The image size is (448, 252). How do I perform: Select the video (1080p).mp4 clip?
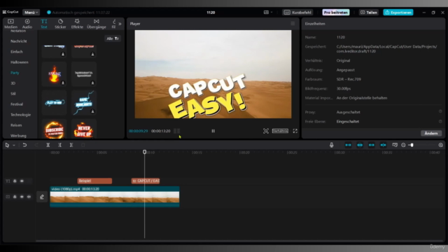pos(115,197)
